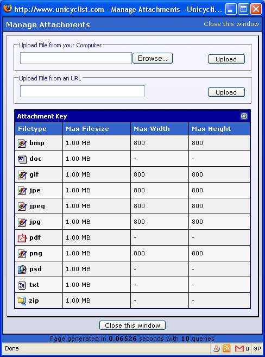Click the txt text file icon
This screenshot has height=357, width=265.
point(22,285)
